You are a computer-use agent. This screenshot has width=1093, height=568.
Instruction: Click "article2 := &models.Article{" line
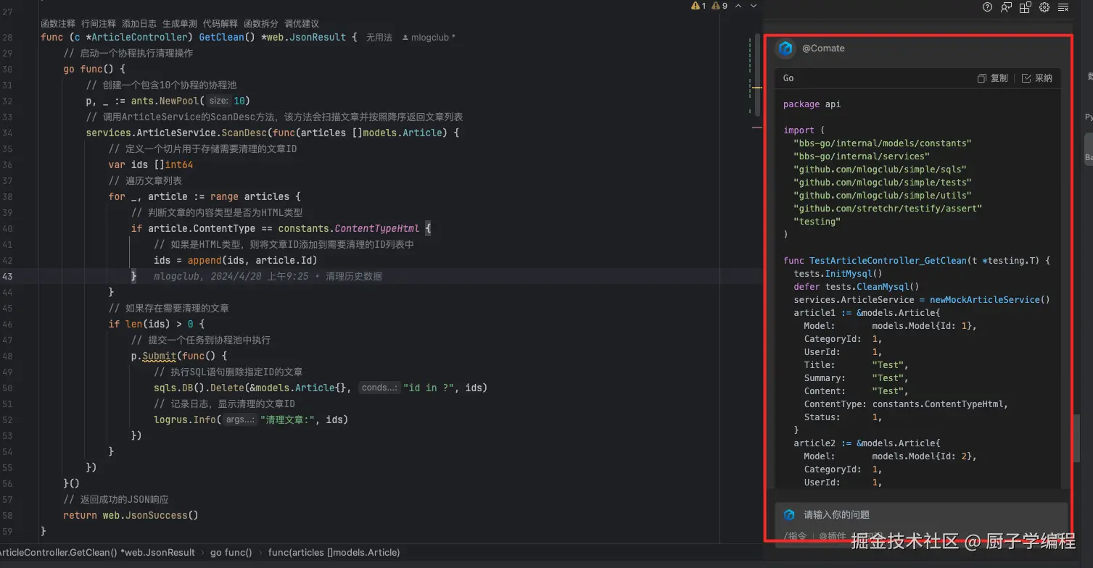867,443
